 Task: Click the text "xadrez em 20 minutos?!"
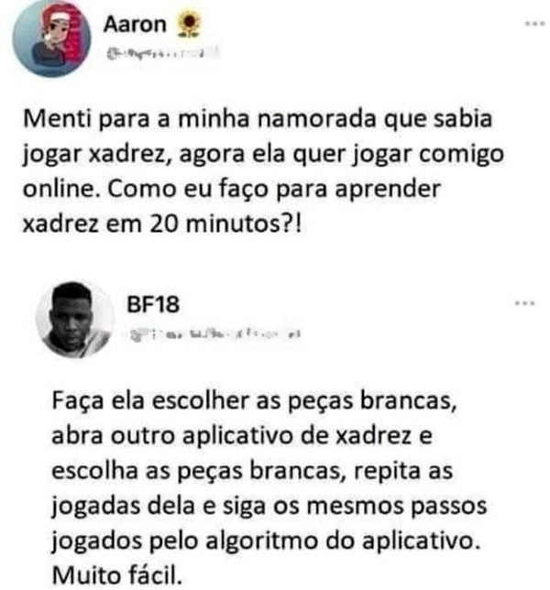162,224
